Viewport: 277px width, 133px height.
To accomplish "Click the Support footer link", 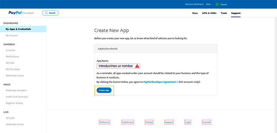I will coord(169,122).
